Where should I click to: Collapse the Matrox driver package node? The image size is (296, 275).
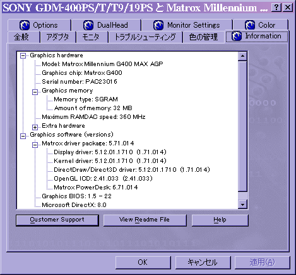click(35, 145)
